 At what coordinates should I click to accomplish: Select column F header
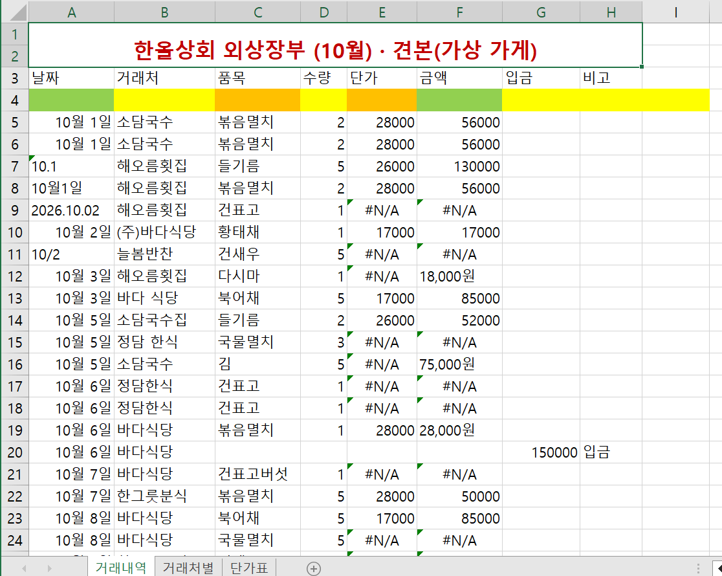[x=459, y=12]
